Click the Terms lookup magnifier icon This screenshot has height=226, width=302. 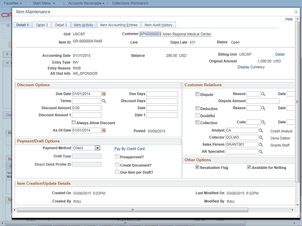(104, 101)
